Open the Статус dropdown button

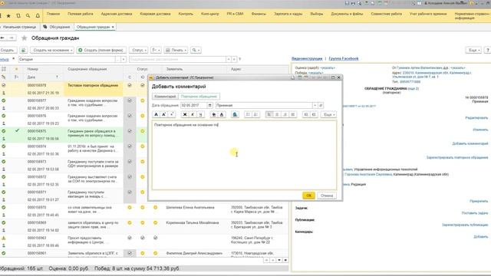click(x=138, y=50)
